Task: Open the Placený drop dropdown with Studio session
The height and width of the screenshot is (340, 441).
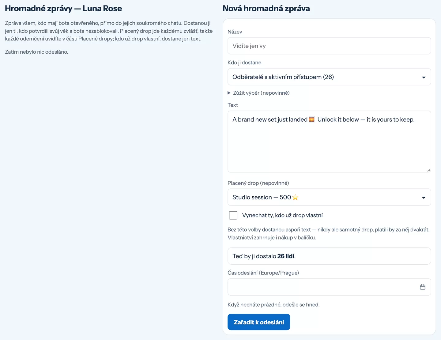Action: [329, 197]
